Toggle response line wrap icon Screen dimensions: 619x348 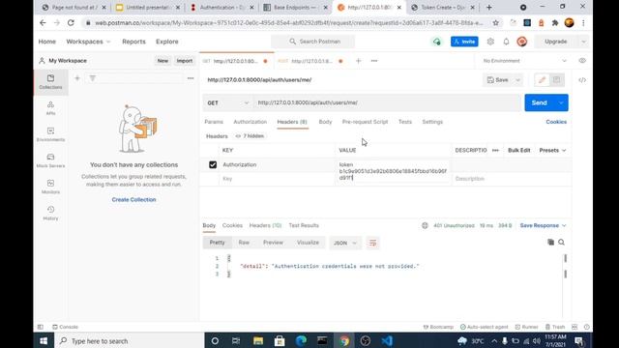(x=372, y=243)
